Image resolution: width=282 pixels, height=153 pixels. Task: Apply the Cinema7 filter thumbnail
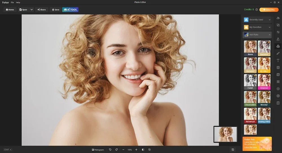[264, 82]
